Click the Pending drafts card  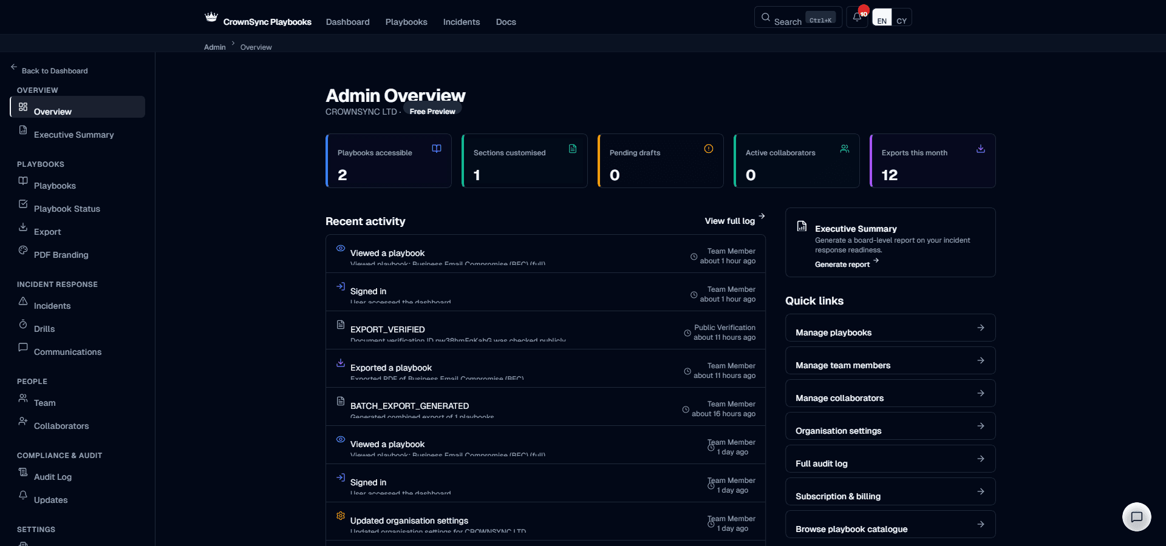point(661,161)
